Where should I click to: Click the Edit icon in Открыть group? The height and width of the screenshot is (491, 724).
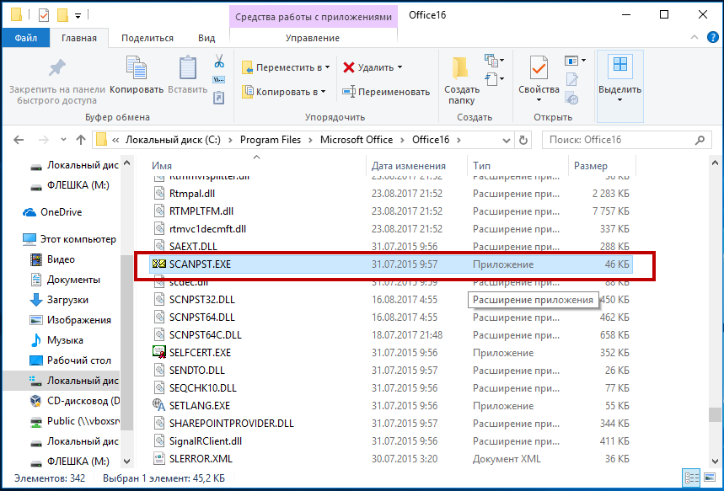point(572,79)
